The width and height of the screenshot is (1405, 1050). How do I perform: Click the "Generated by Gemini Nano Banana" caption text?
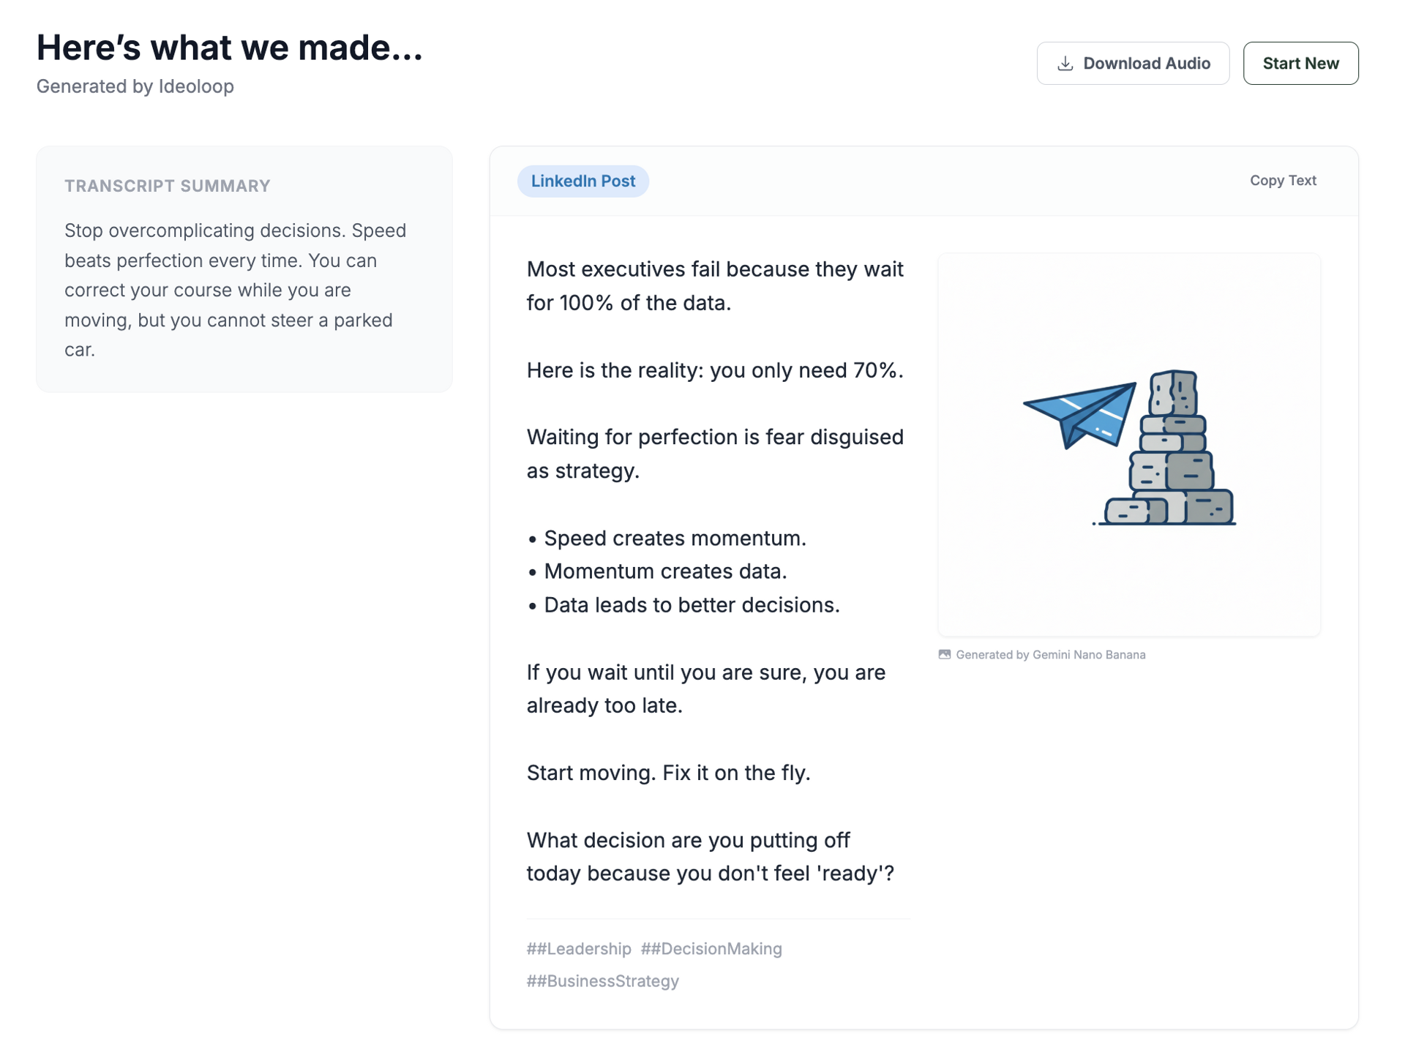click(x=1050, y=654)
